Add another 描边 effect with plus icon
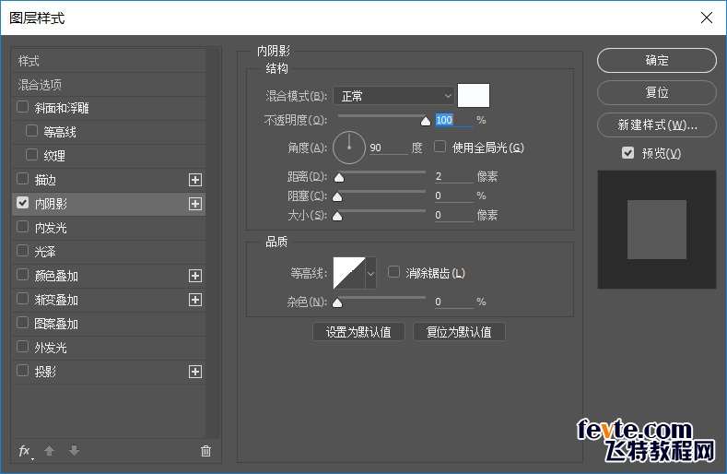This screenshot has height=474, width=727. coord(195,180)
